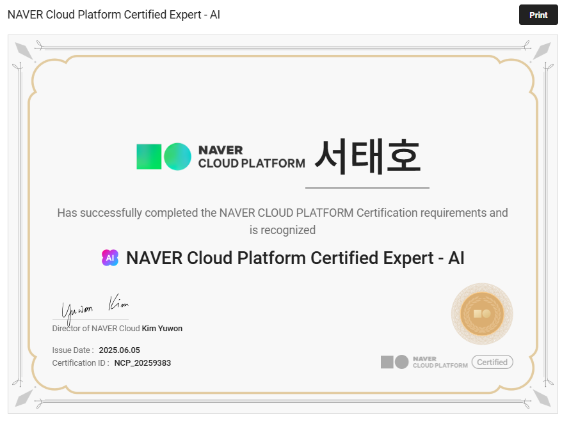Click the gold embossed seal emblem
This screenshot has width=562, height=422.
[482, 314]
